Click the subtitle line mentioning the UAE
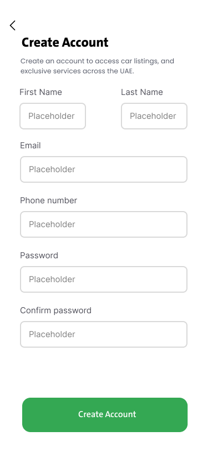The height and width of the screenshot is (451, 208). 77,71
